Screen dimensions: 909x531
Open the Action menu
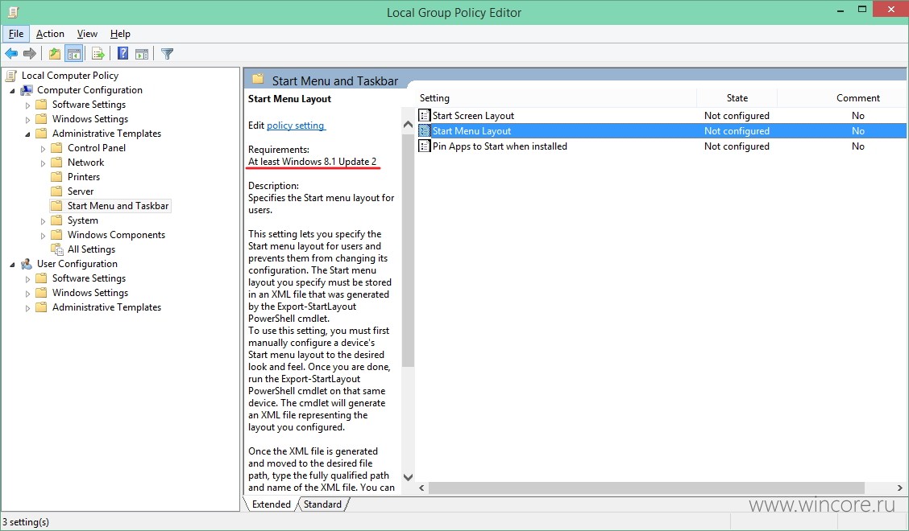pos(50,34)
